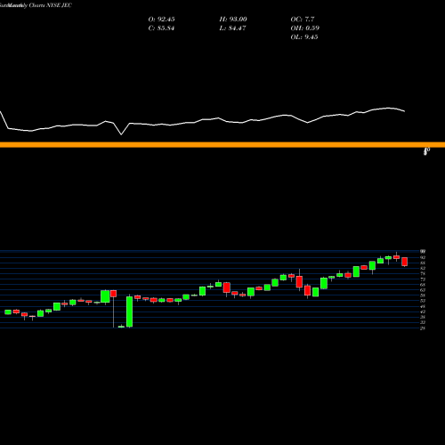Click the first green candle at far left

click(x=8, y=312)
